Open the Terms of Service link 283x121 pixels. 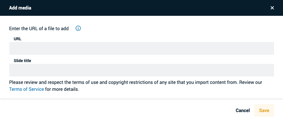(x=27, y=89)
